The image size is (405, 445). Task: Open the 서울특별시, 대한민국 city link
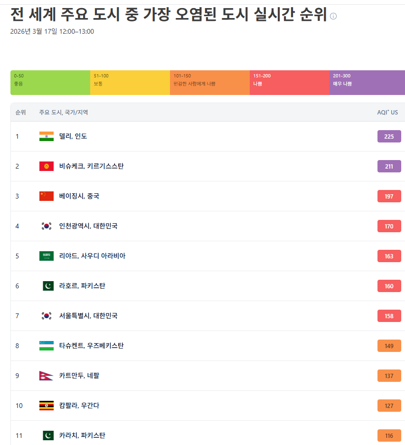[x=88, y=316]
